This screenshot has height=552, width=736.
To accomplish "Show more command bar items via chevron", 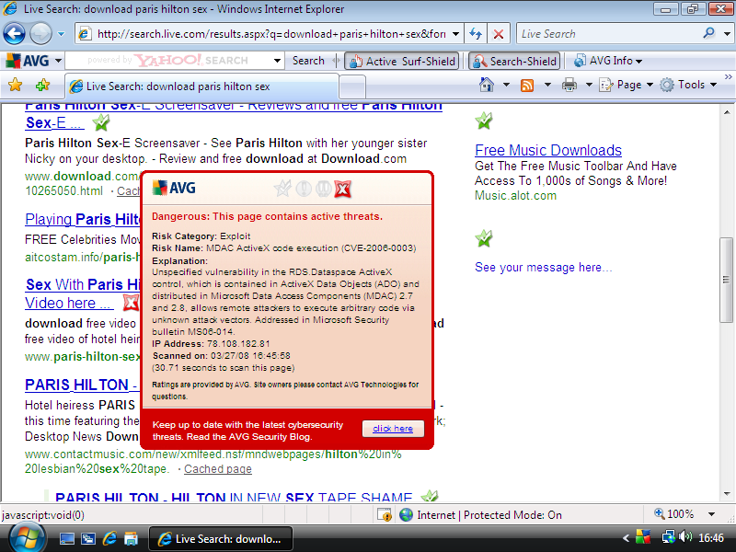I will pyautogui.click(x=728, y=77).
